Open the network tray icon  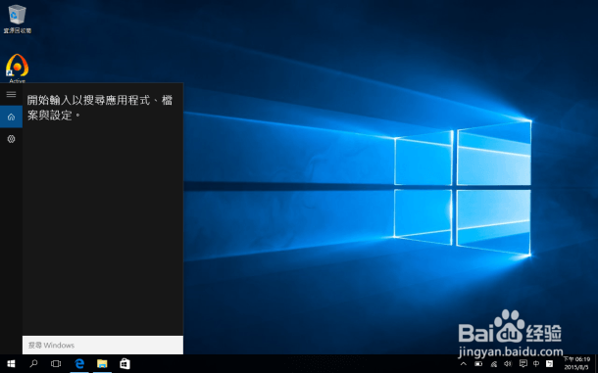[493, 364]
